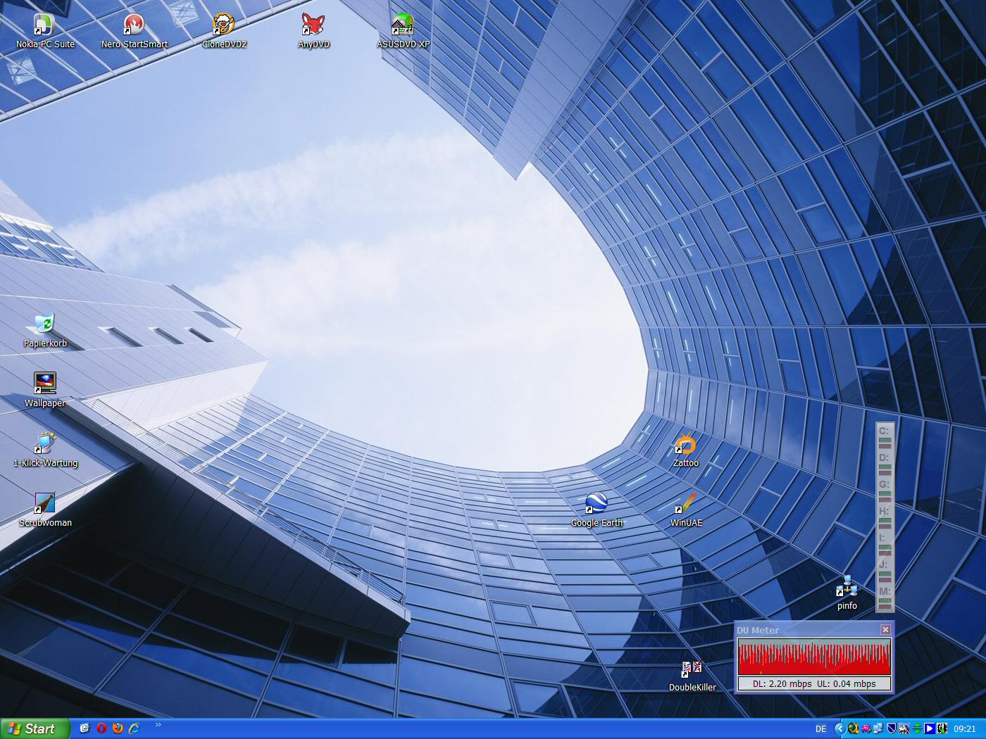Expand the Quick Launch overflow chevron
The width and height of the screenshot is (986, 739).
158,725
